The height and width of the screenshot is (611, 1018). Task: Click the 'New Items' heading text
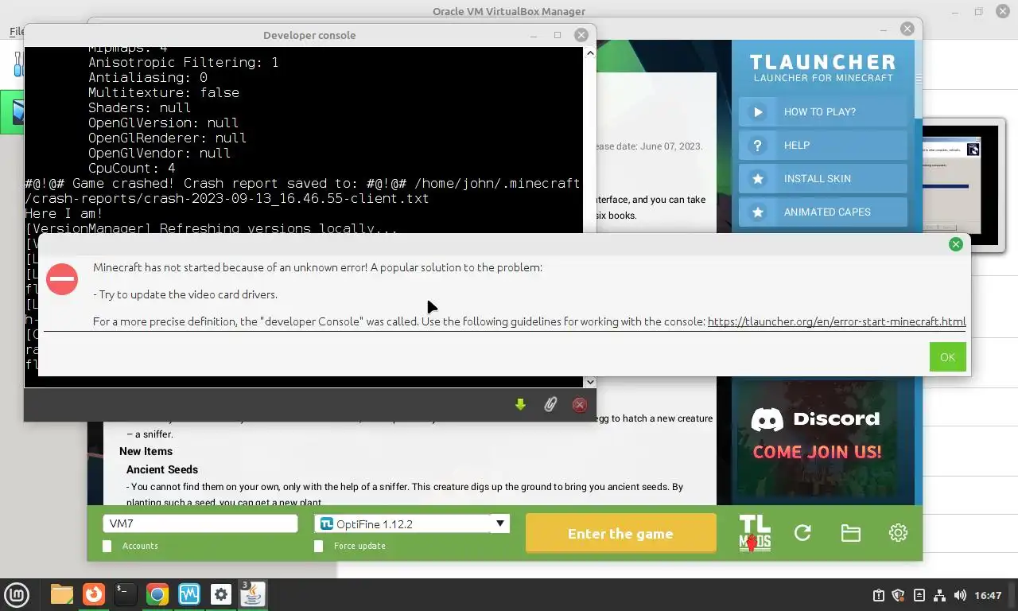tap(146, 451)
